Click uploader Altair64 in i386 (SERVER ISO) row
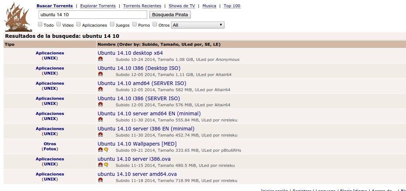The width and height of the screenshot is (406, 191). point(222,105)
